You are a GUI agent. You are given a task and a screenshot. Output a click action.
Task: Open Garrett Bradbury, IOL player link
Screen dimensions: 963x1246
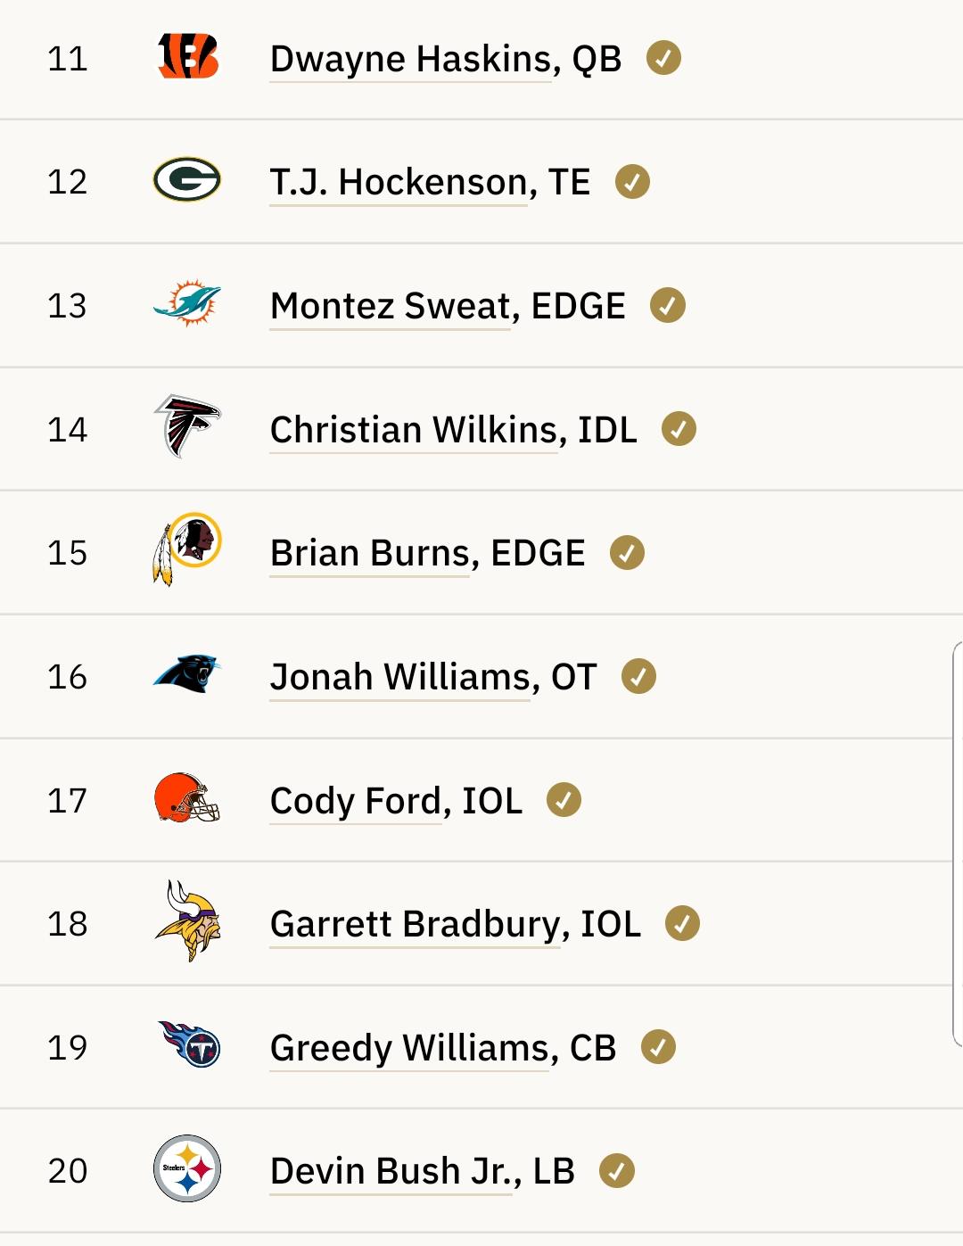click(456, 924)
